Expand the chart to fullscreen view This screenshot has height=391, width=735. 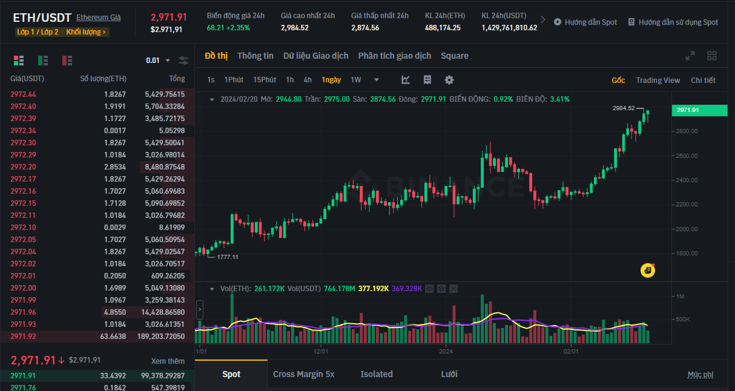690,55
